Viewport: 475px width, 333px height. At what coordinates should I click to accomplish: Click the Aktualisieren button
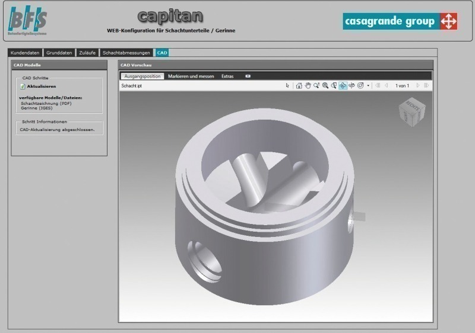pos(40,87)
